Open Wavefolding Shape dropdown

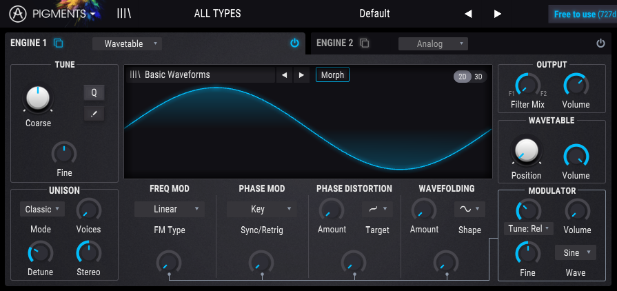(x=470, y=209)
